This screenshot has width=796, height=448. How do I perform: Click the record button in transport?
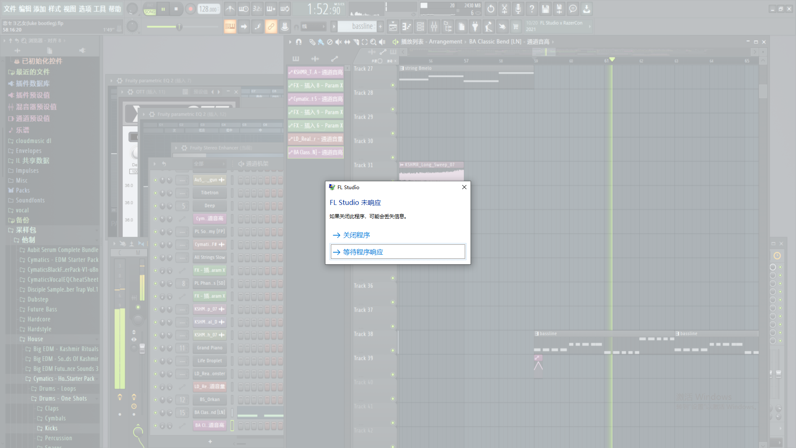pyautogui.click(x=190, y=9)
